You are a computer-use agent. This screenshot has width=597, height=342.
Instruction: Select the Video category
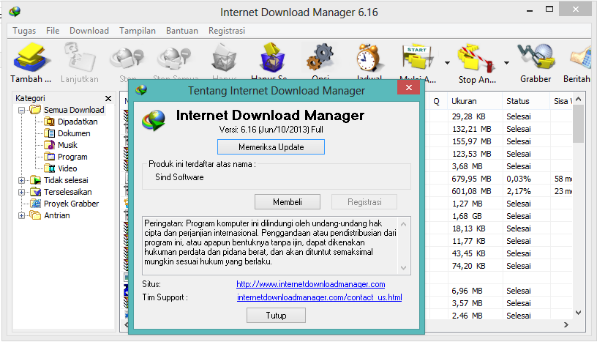(x=67, y=168)
